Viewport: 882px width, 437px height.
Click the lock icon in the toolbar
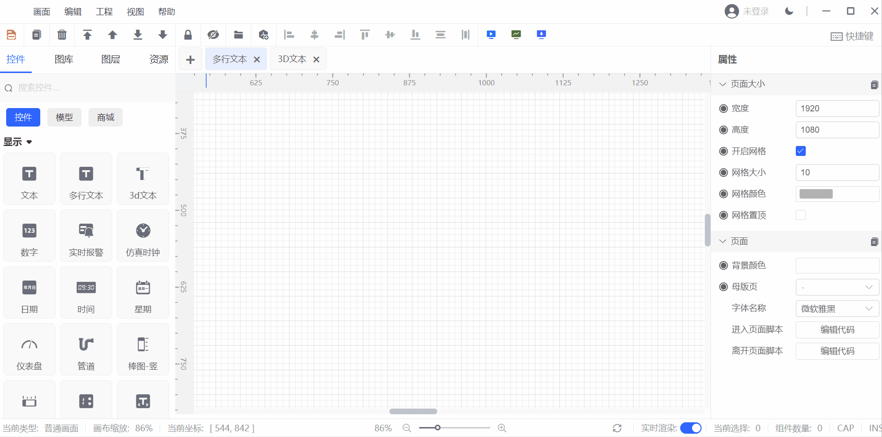click(x=188, y=35)
